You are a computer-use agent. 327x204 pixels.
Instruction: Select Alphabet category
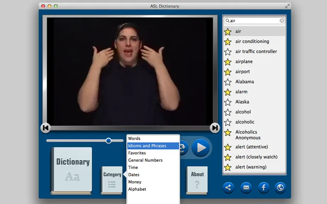click(x=153, y=189)
